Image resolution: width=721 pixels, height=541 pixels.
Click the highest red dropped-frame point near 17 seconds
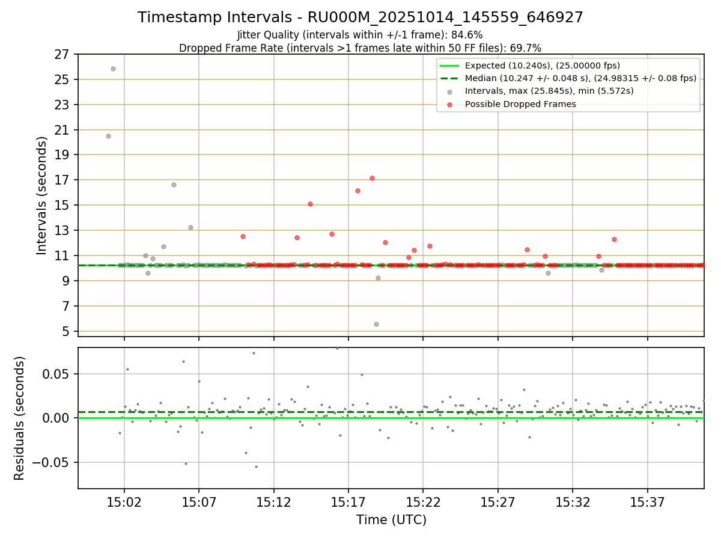(372, 178)
